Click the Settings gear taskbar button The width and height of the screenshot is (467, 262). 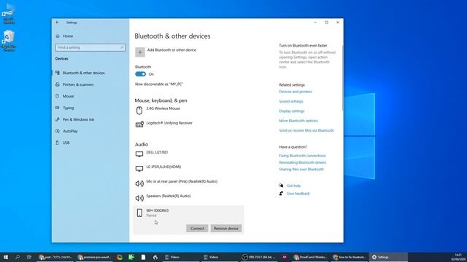point(388,257)
